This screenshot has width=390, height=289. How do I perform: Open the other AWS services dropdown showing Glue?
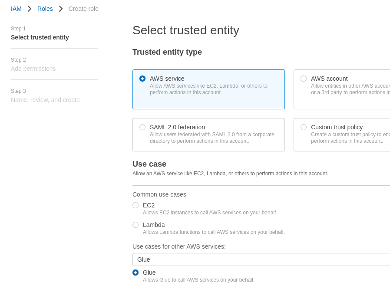tap(261, 259)
